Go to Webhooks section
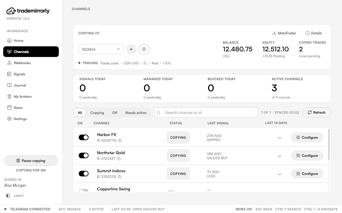342x213 pixels. (x=31, y=63)
